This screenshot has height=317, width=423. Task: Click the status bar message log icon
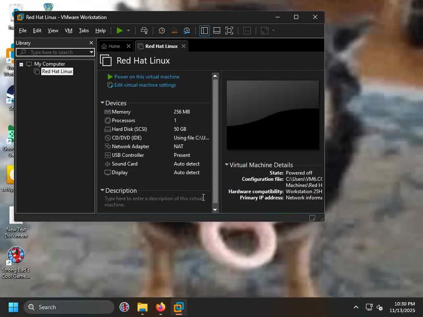click(312, 218)
